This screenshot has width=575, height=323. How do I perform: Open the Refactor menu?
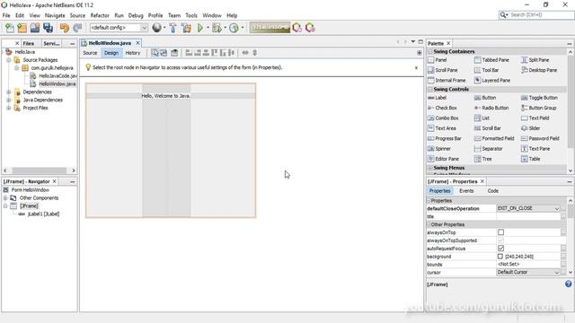click(100, 15)
